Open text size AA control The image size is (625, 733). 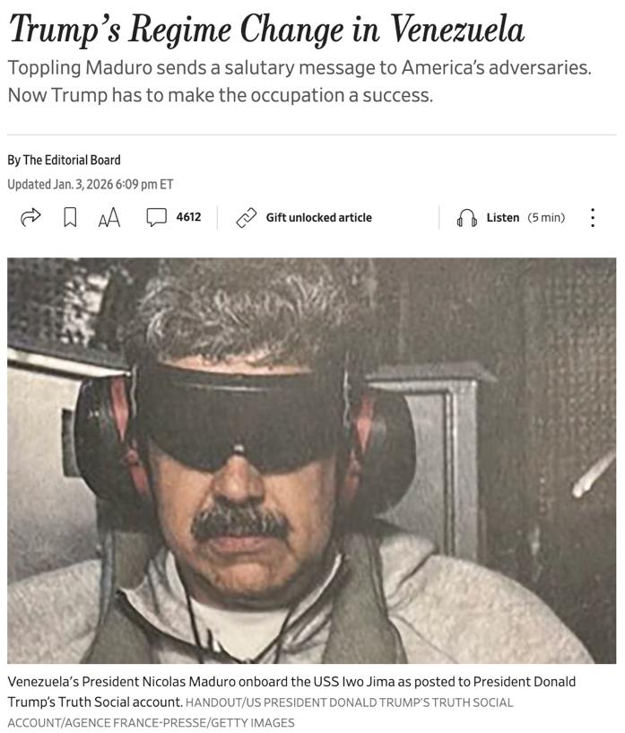tap(109, 218)
